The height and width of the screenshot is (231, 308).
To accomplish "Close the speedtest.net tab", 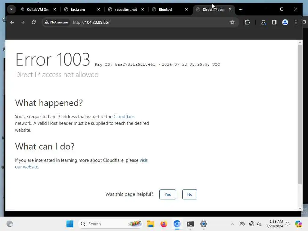I will pyautogui.click(x=143, y=9).
